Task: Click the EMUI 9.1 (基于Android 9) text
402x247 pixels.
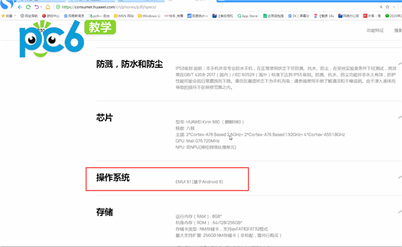Action: pyautogui.click(x=199, y=181)
